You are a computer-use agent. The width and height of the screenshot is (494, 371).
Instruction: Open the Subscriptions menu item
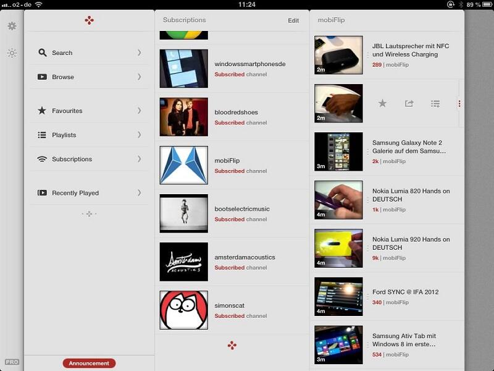coord(89,159)
